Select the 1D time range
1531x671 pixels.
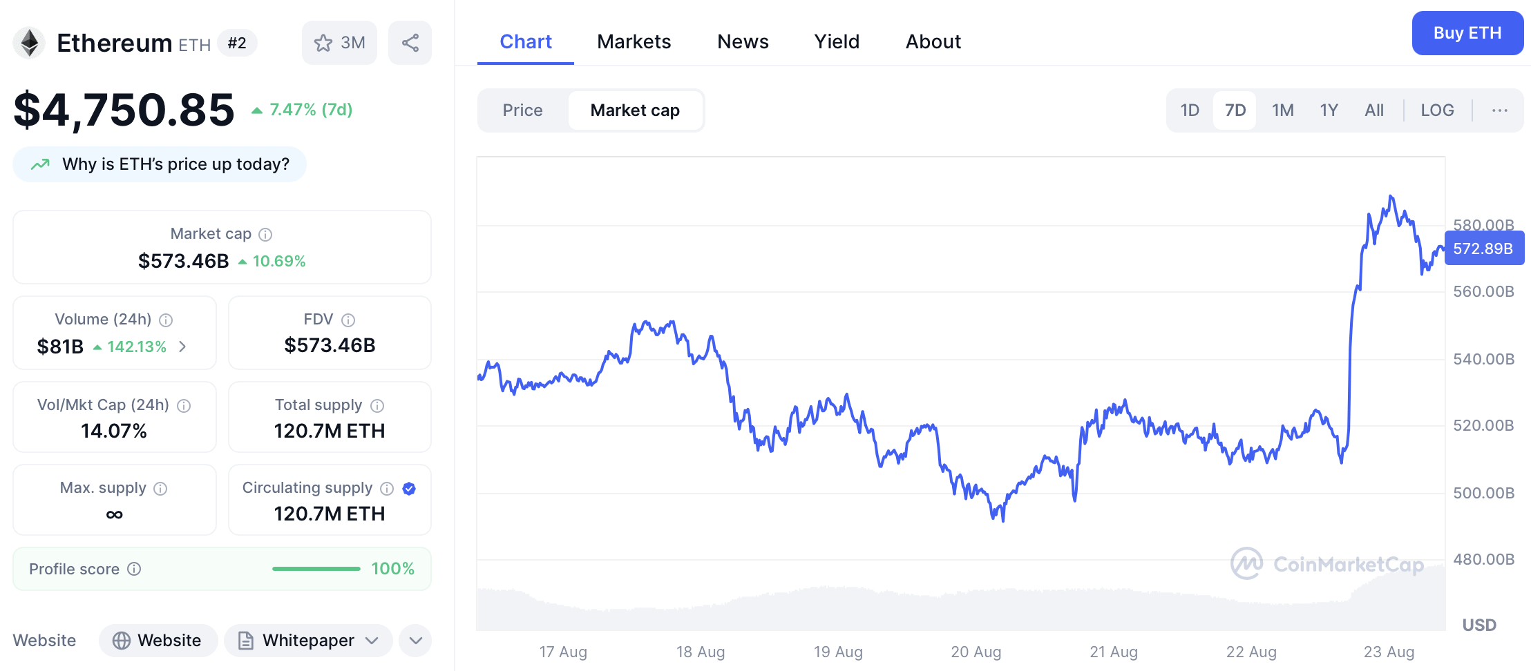pyautogui.click(x=1190, y=110)
